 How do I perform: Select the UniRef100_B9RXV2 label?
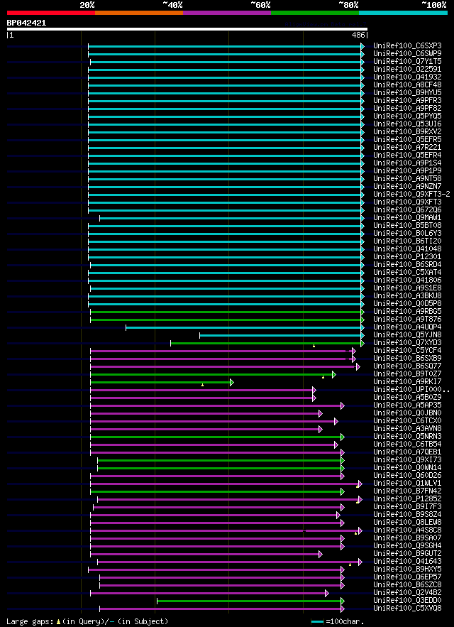click(x=407, y=132)
